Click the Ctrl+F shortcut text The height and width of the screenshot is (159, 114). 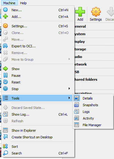(63, 153)
